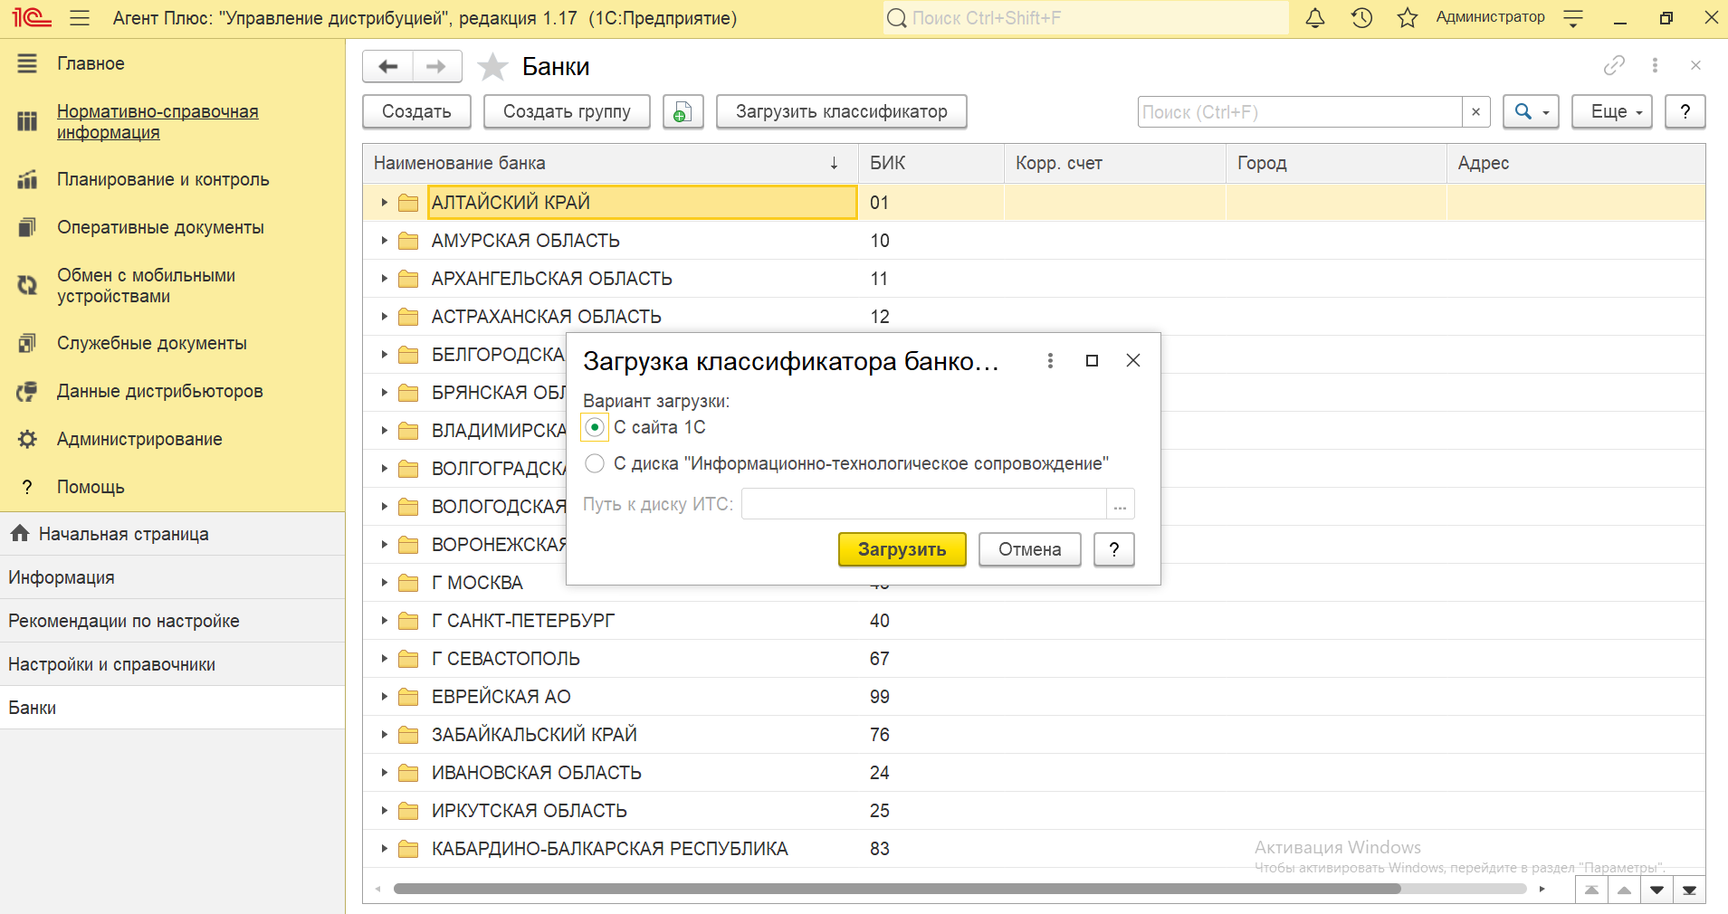1728x914 pixels.
Task: Click the yellow Загрузить button
Action: point(902,549)
